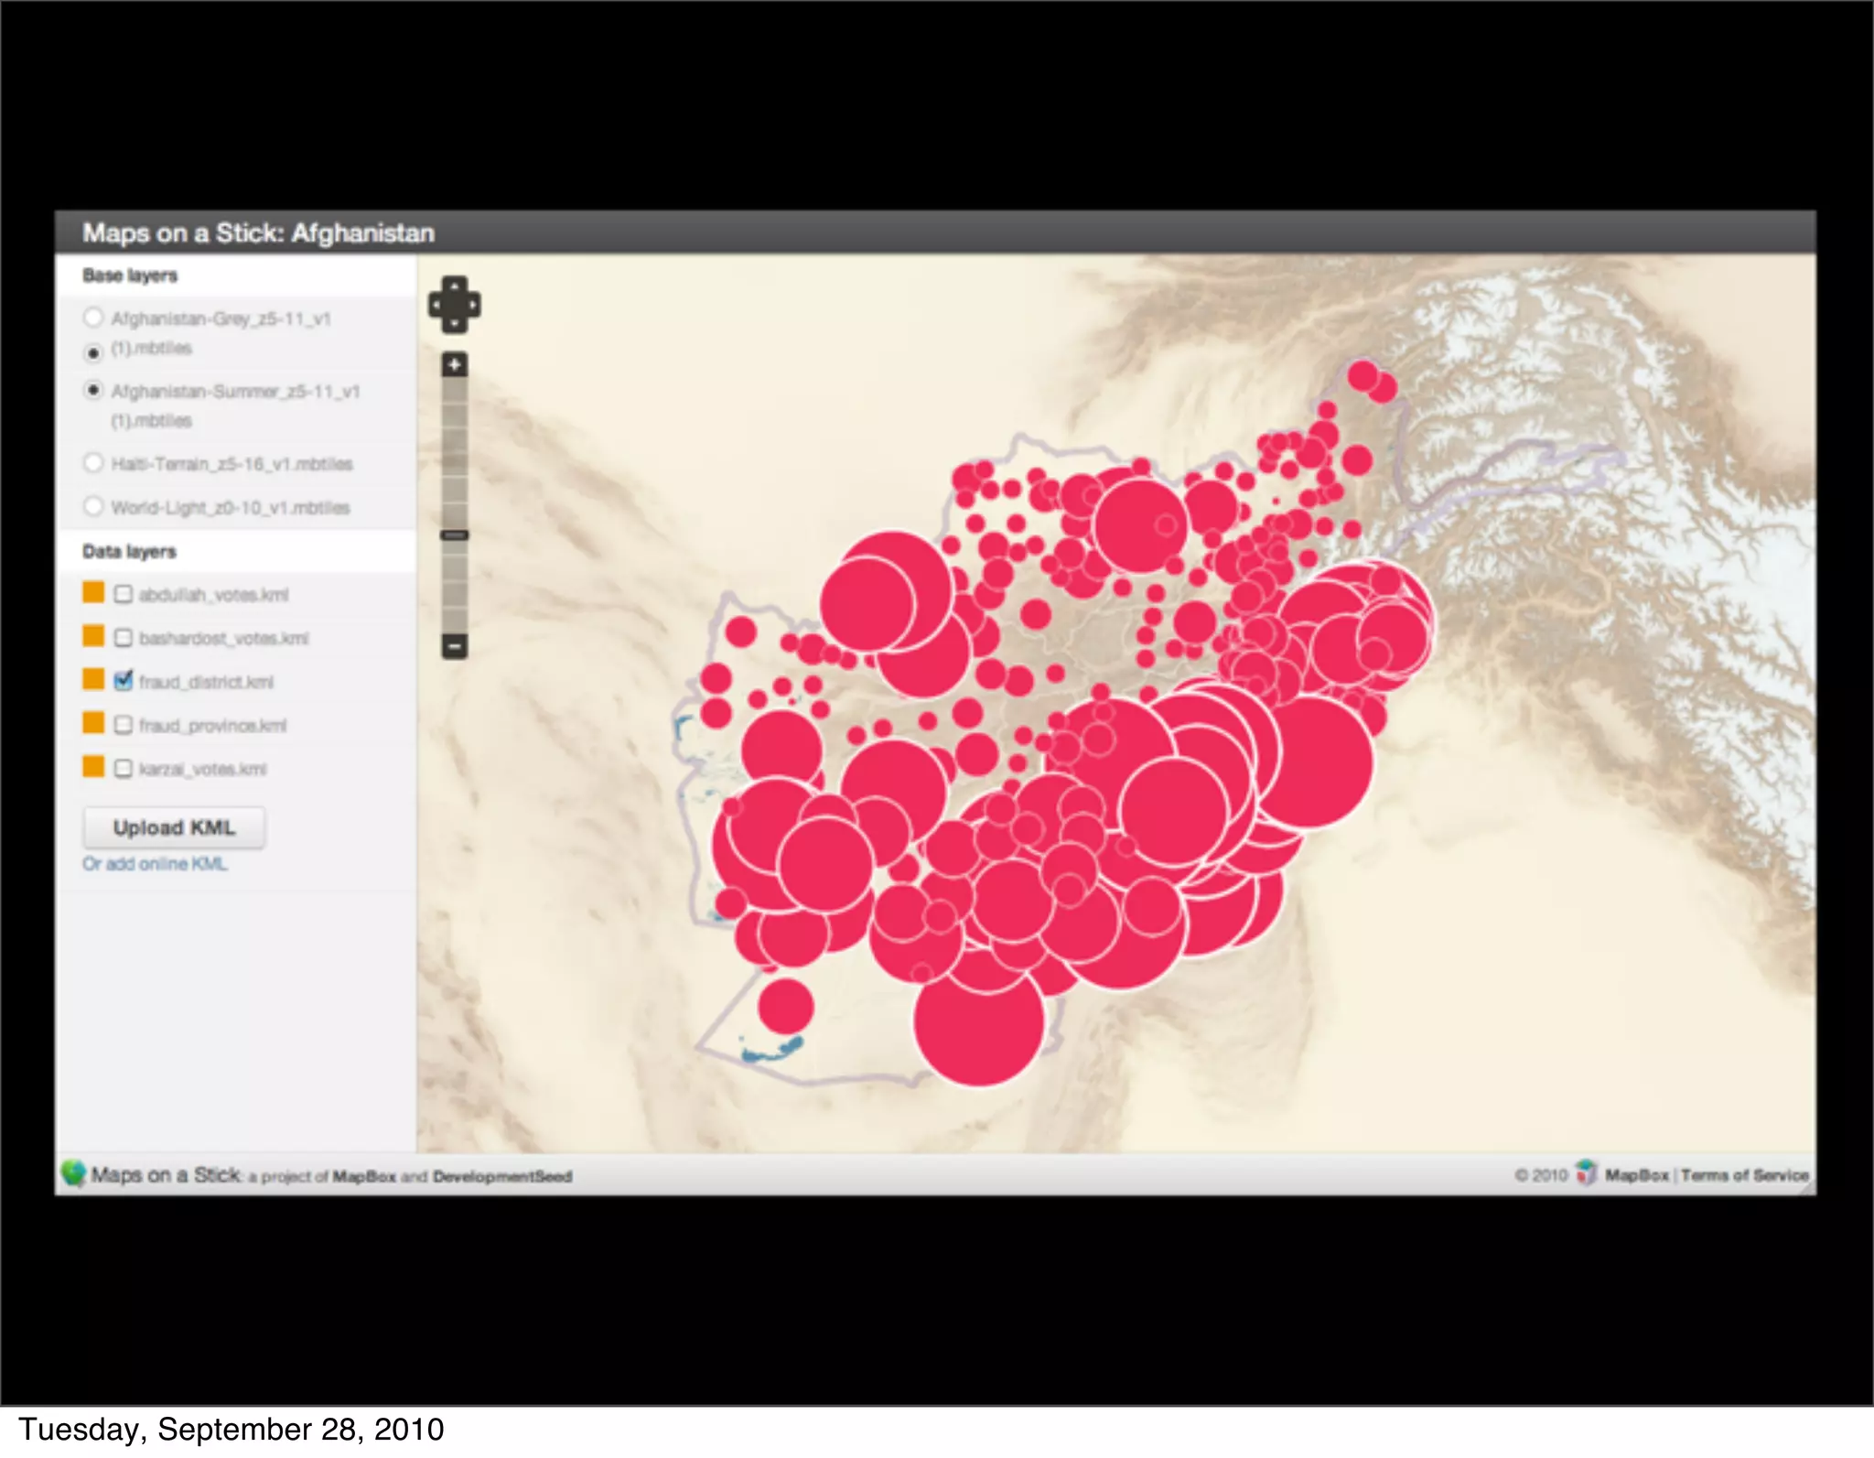This screenshot has width=1874, height=1458.
Task: Pan the map right with the arrow control
Action: [474, 305]
